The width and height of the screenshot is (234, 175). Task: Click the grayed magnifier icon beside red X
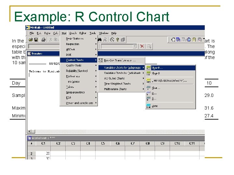[x=149, y=46]
